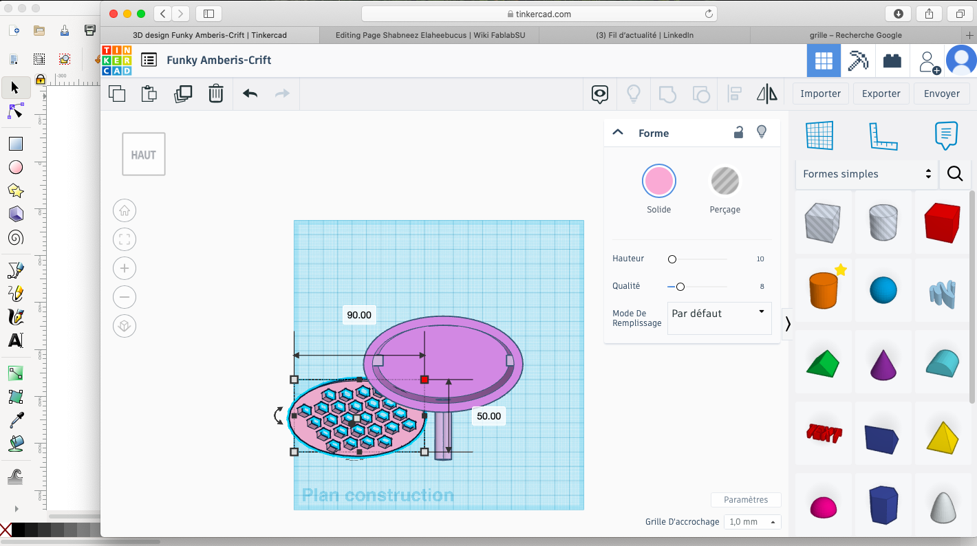Viewport: 977px width, 546px height.
Task: Open the Grille D'accrochage dropdown
Action: click(x=752, y=522)
